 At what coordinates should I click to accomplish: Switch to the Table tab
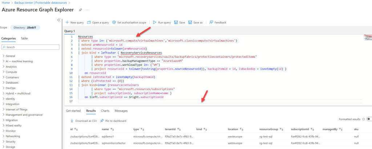click(24, 38)
